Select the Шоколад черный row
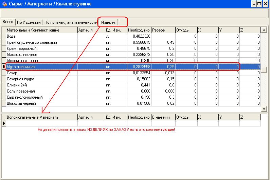This screenshot has height=180, width=270. 42,103
